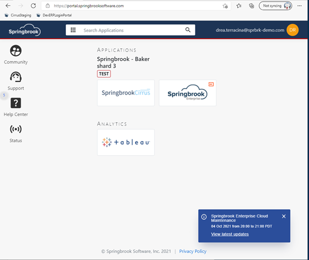The height and width of the screenshot is (260, 309).
Task: Go back with the browser back arrow
Action: point(8,6)
